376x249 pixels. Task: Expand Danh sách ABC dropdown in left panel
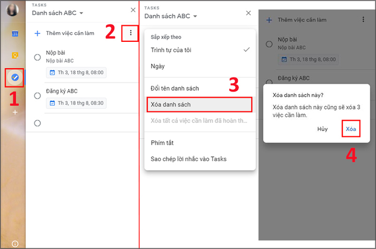[81, 13]
